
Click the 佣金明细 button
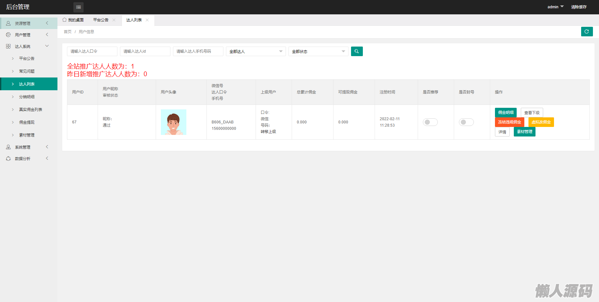coord(505,113)
